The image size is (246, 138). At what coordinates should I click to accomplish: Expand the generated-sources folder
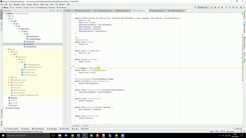tap(9, 80)
